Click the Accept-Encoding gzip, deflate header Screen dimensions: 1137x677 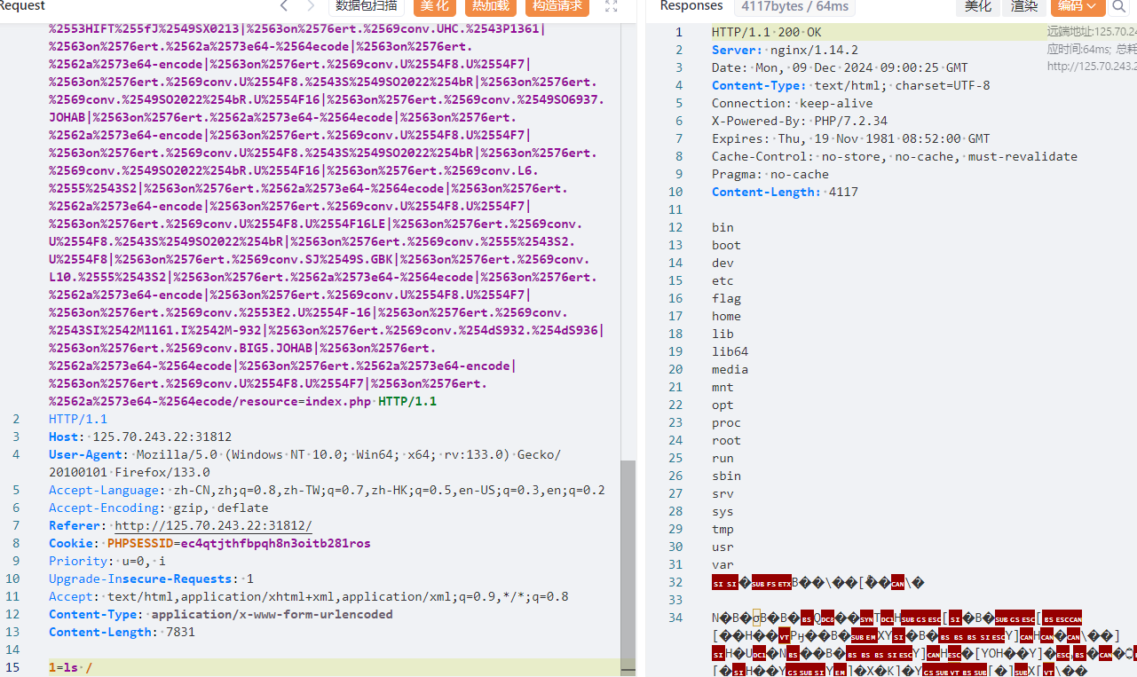[158, 508]
